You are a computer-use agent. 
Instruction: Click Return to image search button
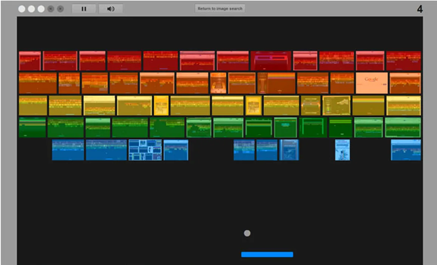click(x=220, y=9)
